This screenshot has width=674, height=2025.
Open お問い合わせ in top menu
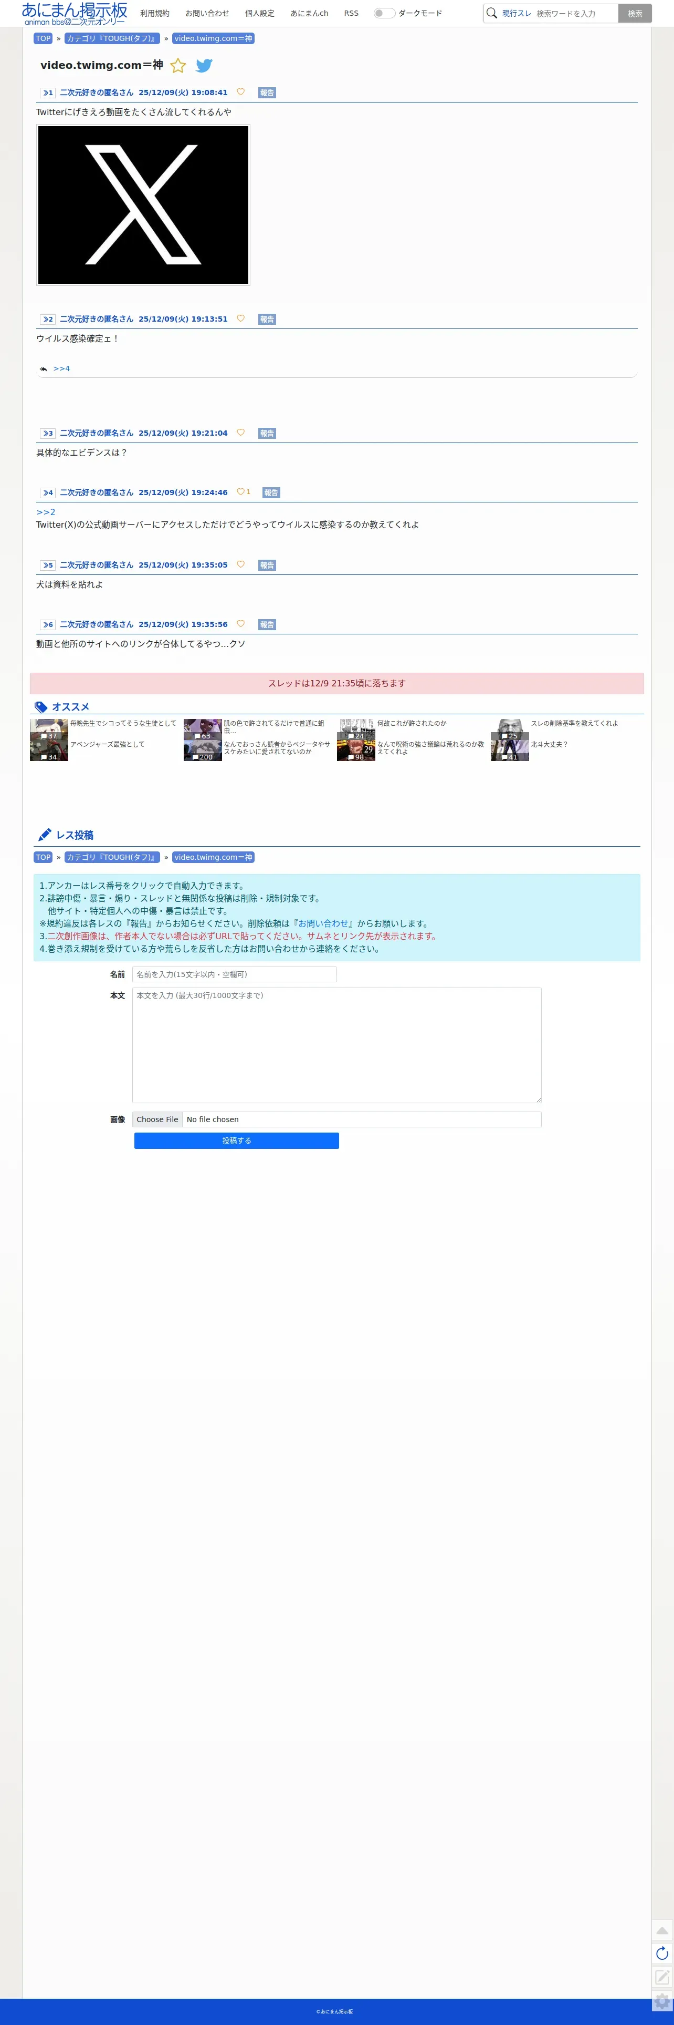[x=207, y=13]
